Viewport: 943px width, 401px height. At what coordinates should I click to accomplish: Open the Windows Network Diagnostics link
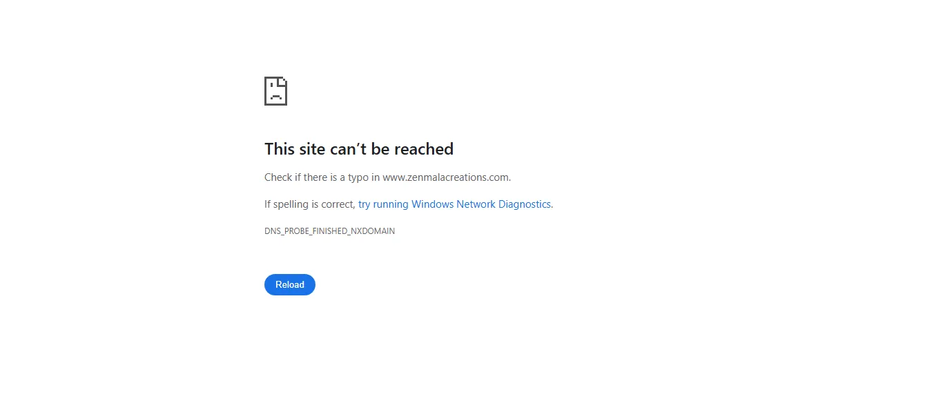pyautogui.click(x=455, y=204)
